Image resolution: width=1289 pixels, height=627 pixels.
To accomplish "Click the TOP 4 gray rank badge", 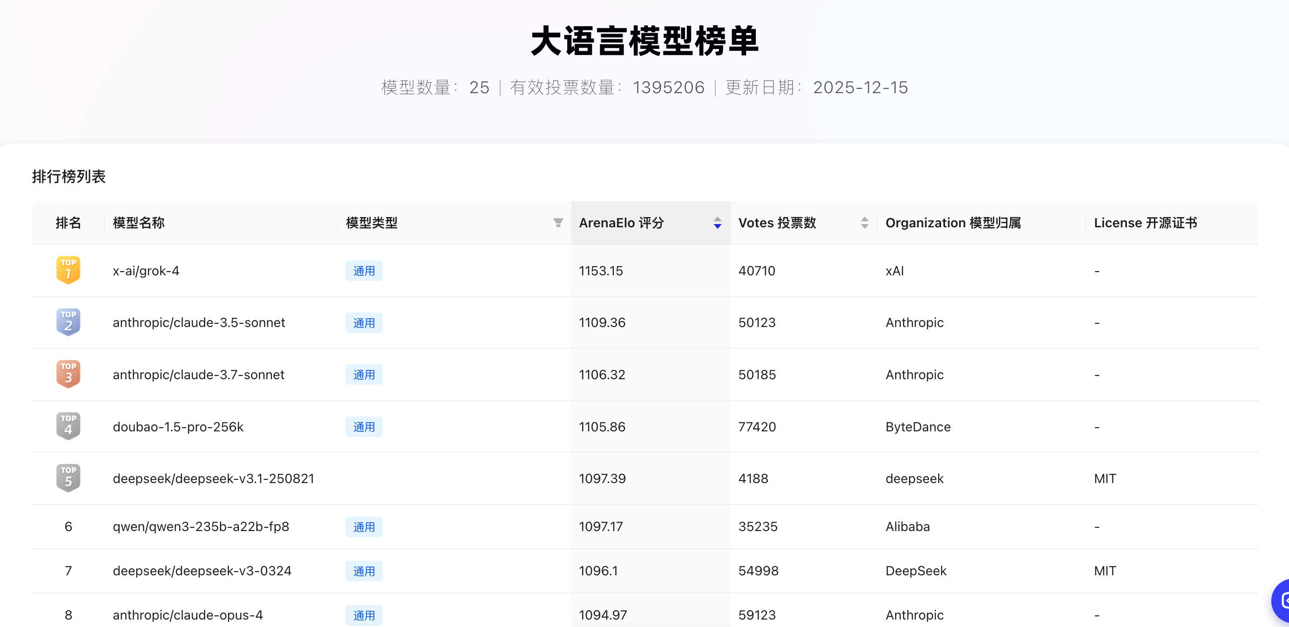I will 68,426.
